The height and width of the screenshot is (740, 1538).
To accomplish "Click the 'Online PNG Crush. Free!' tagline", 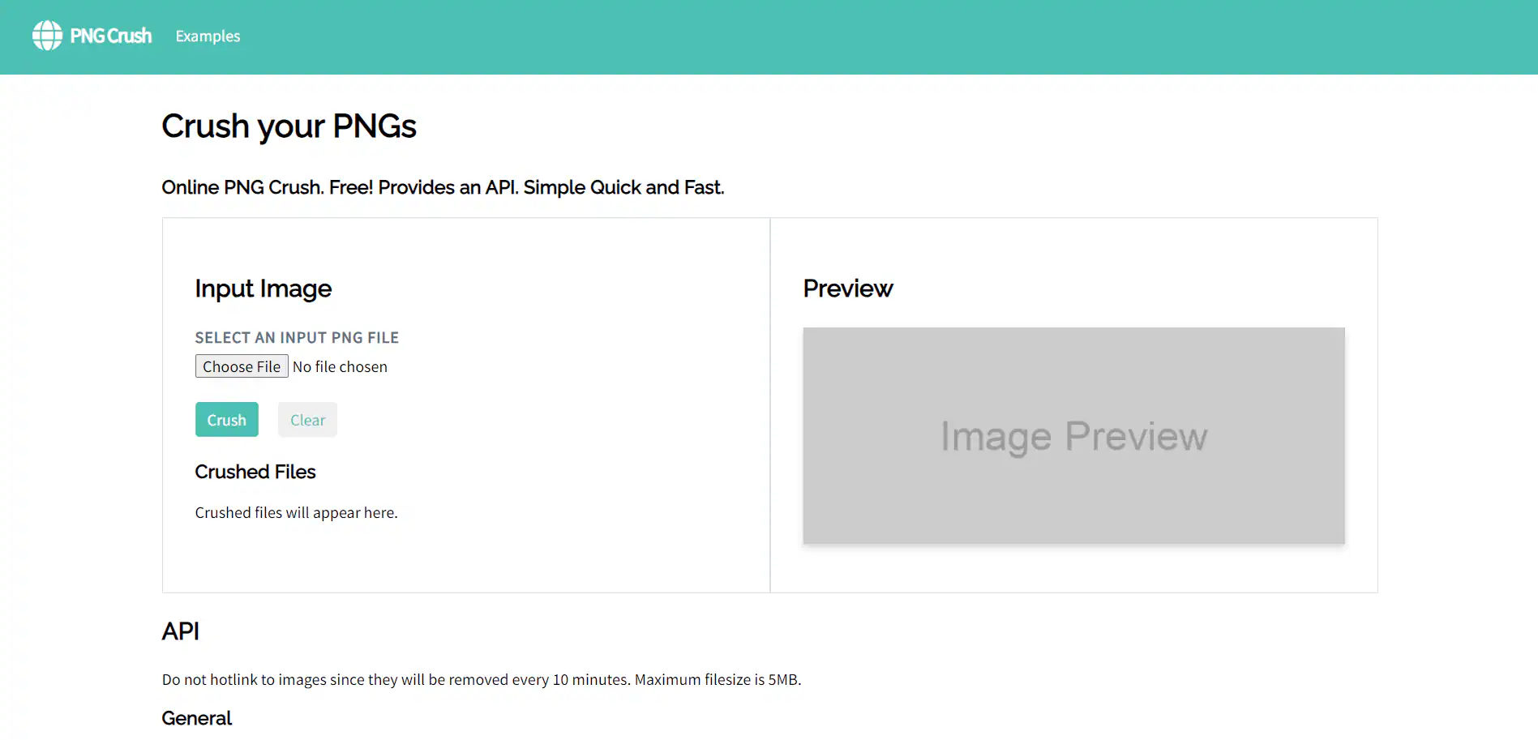I will coord(443,188).
